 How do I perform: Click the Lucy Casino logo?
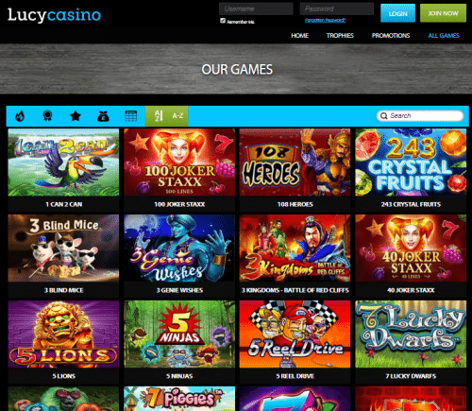point(54,15)
